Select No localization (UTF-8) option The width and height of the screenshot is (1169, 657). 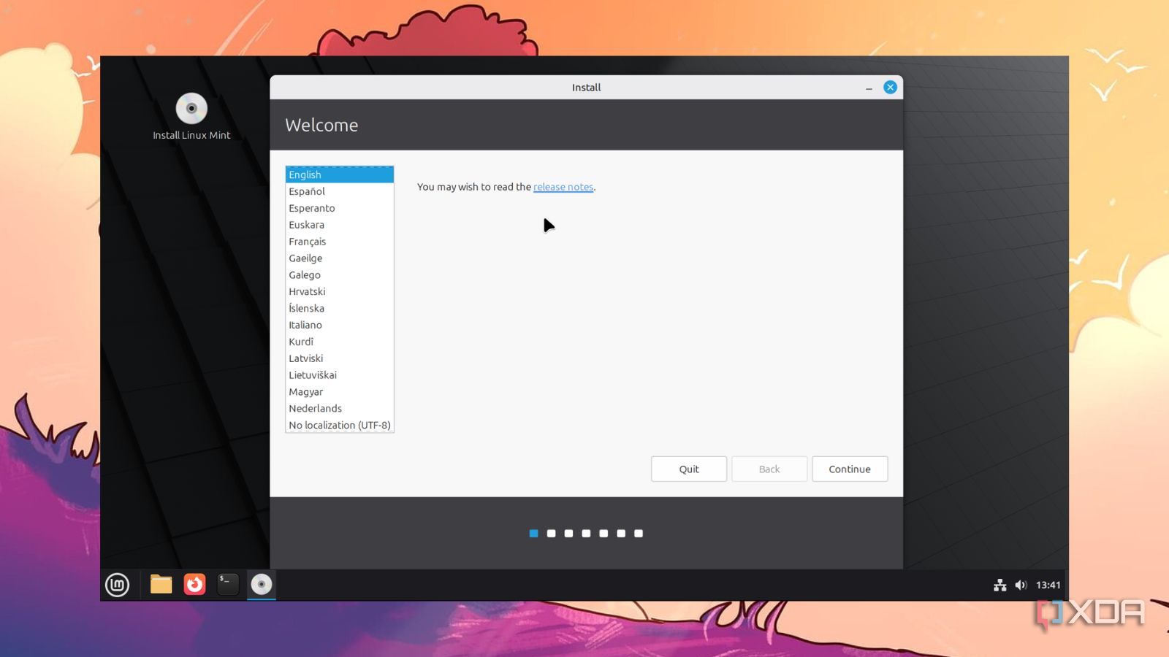pos(340,425)
